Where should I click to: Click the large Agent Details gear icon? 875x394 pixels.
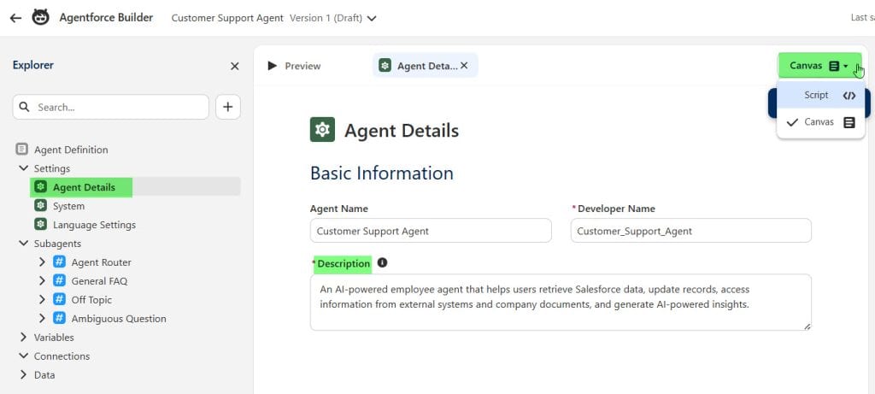[x=322, y=129]
